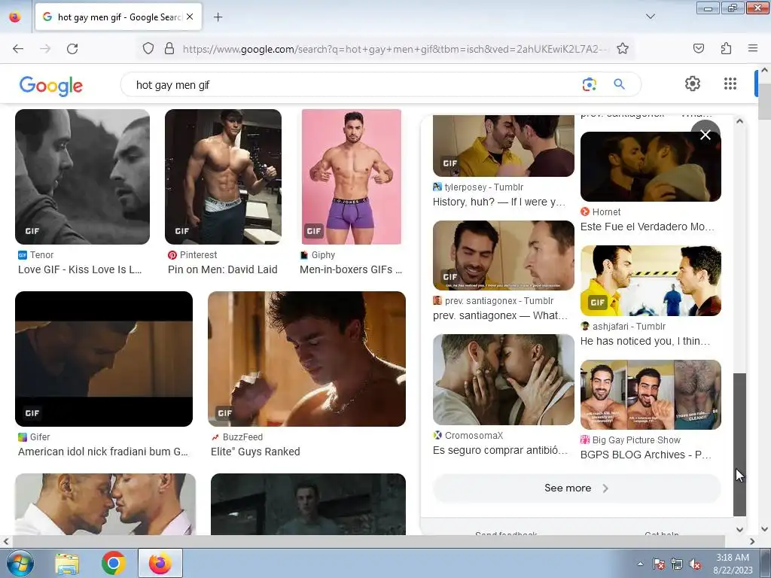Click the 'Elite" Guys Ranked' link
Image resolution: width=771 pixels, height=578 pixels.
(x=255, y=452)
